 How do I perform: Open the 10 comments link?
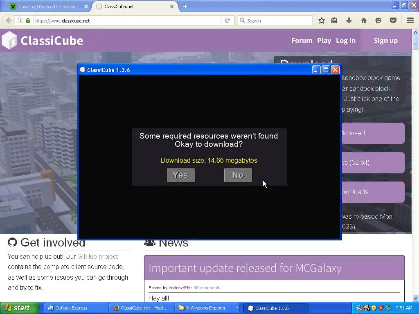click(x=207, y=287)
